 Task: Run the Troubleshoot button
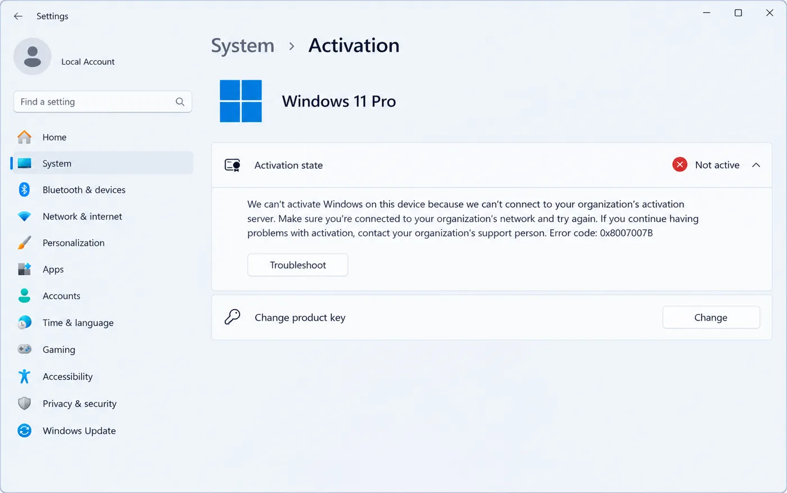point(298,265)
